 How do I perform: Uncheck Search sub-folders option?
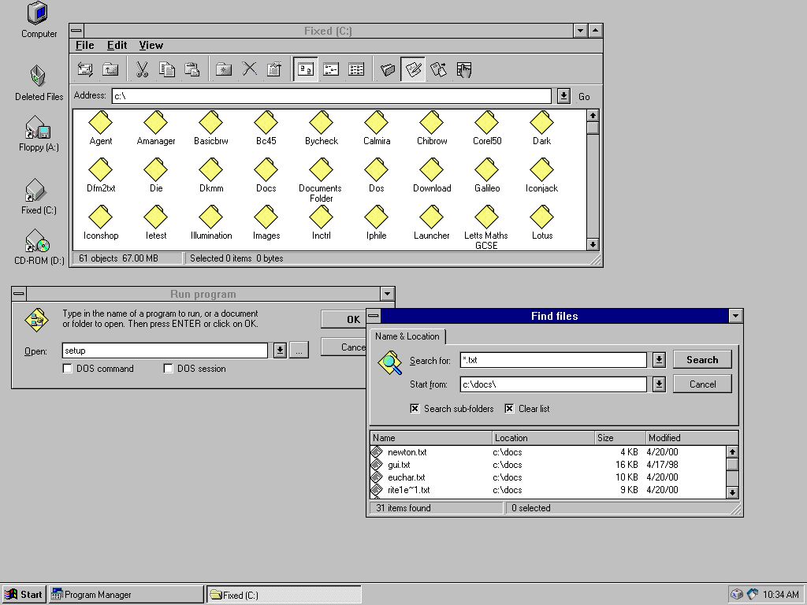(x=415, y=409)
